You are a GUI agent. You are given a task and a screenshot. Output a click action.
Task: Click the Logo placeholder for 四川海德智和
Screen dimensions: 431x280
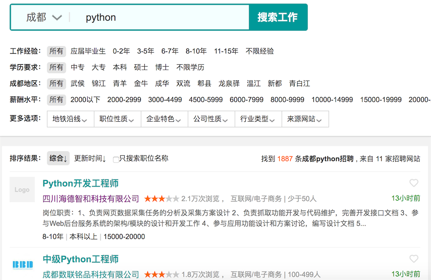(x=22, y=190)
